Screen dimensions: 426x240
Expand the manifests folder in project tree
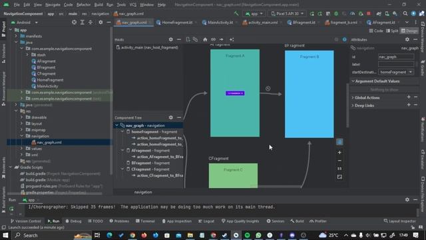point(16,36)
